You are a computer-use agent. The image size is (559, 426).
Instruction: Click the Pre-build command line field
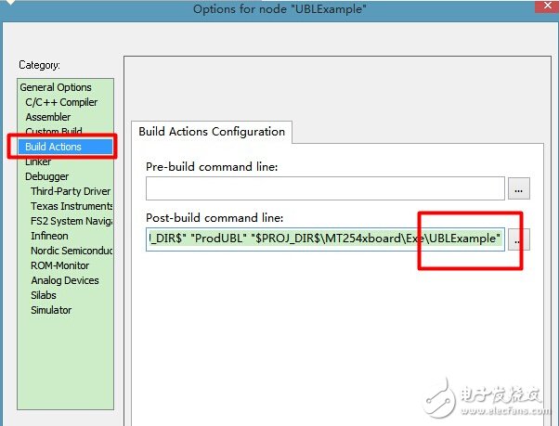click(324, 188)
